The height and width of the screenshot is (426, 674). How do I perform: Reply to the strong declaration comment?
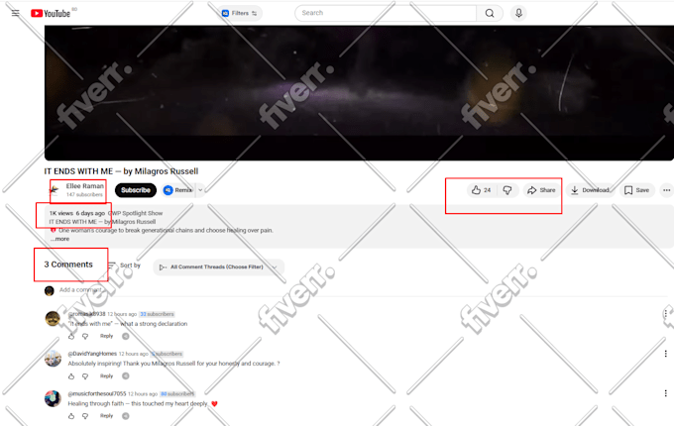[107, 336]
